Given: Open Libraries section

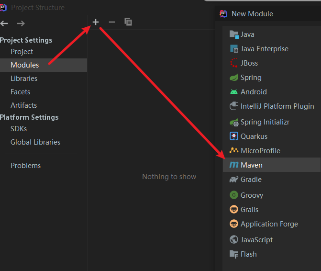Looking at the screenshot, I should [24, 79].
